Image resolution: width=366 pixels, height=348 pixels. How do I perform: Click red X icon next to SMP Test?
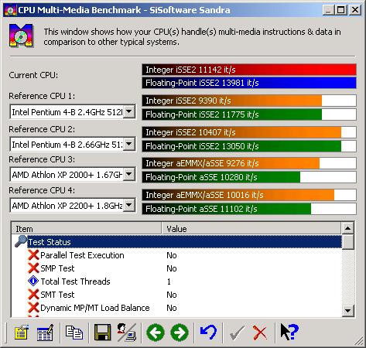pos(33,268)
